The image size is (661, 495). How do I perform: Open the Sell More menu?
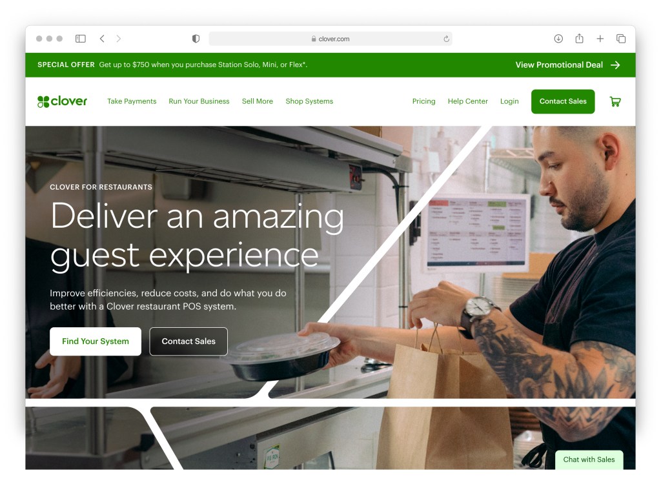pos(258,101)
